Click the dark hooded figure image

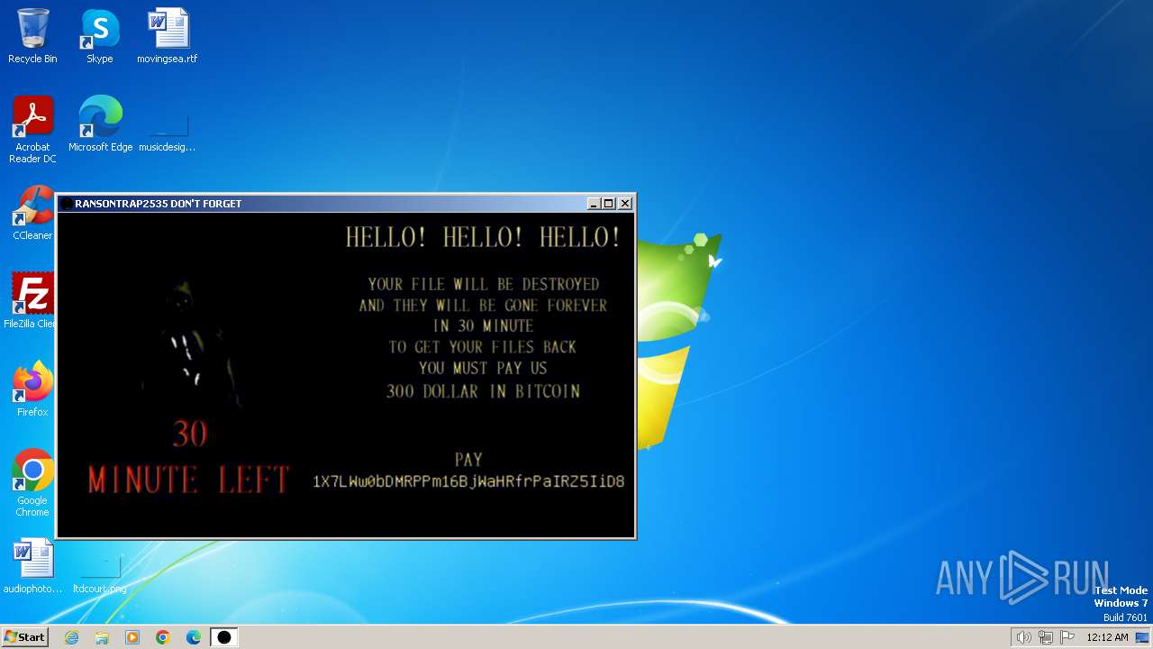[x=190, y=344]
